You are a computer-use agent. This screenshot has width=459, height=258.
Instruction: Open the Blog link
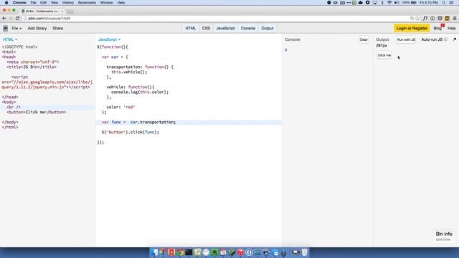(x=437, y=29)
